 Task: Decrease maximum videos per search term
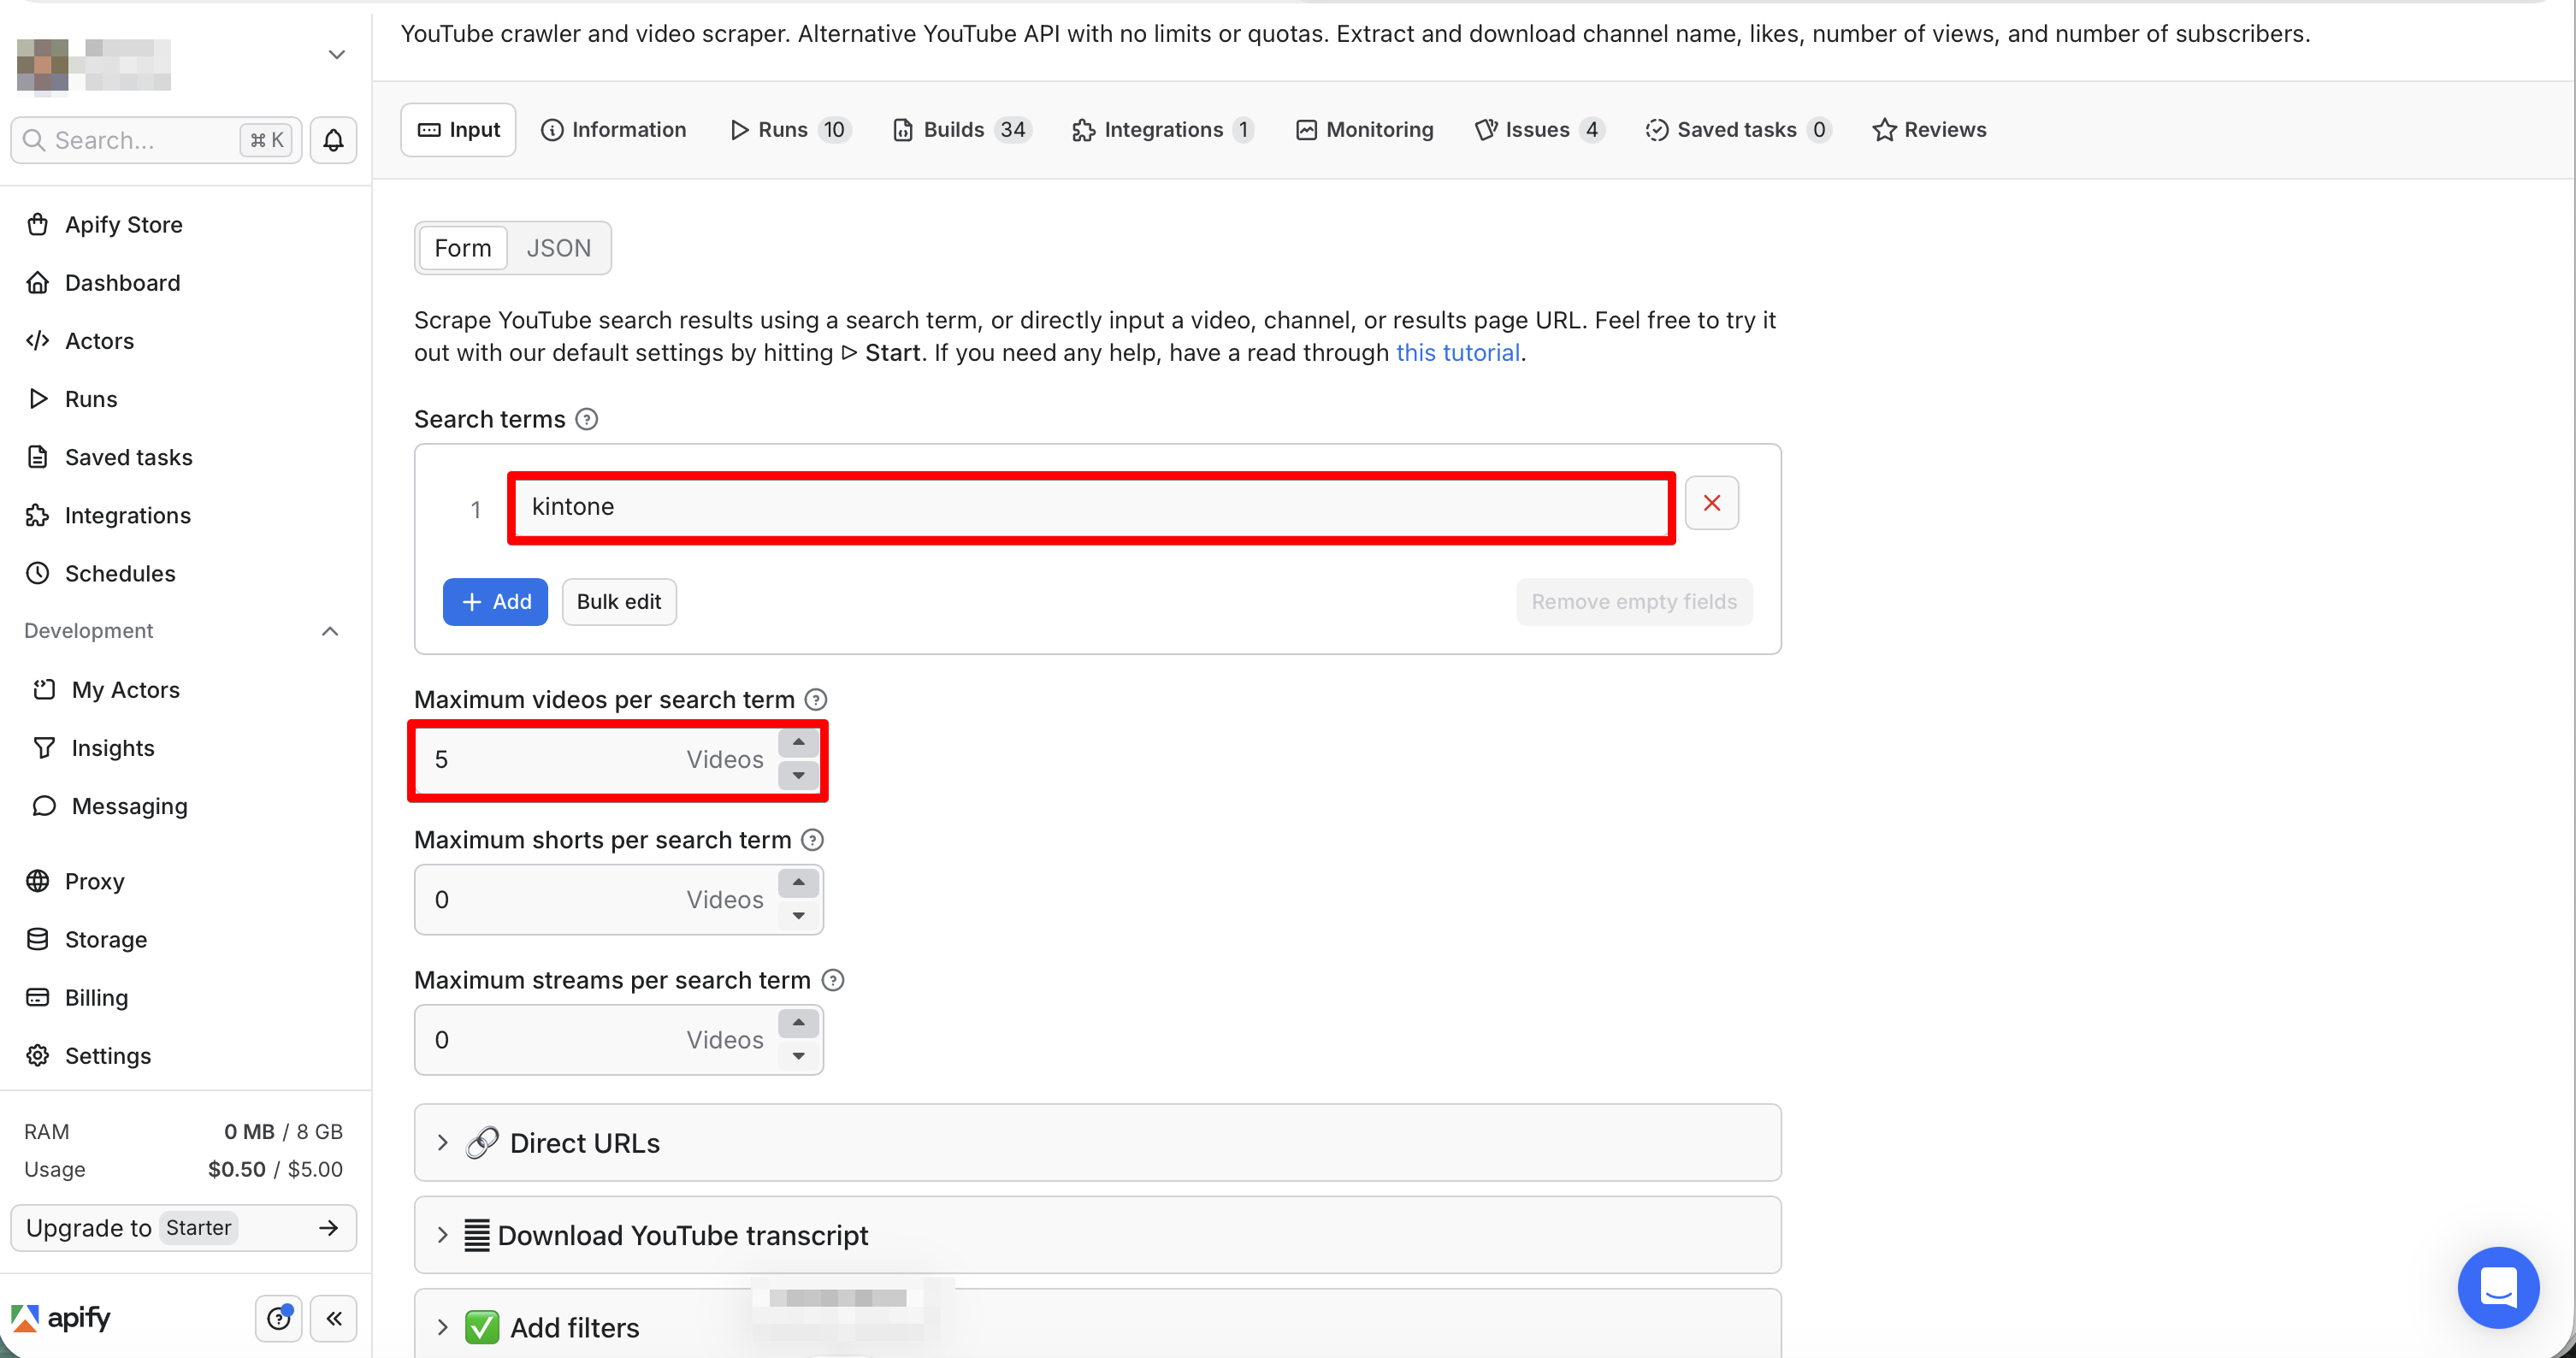(799, 775)
